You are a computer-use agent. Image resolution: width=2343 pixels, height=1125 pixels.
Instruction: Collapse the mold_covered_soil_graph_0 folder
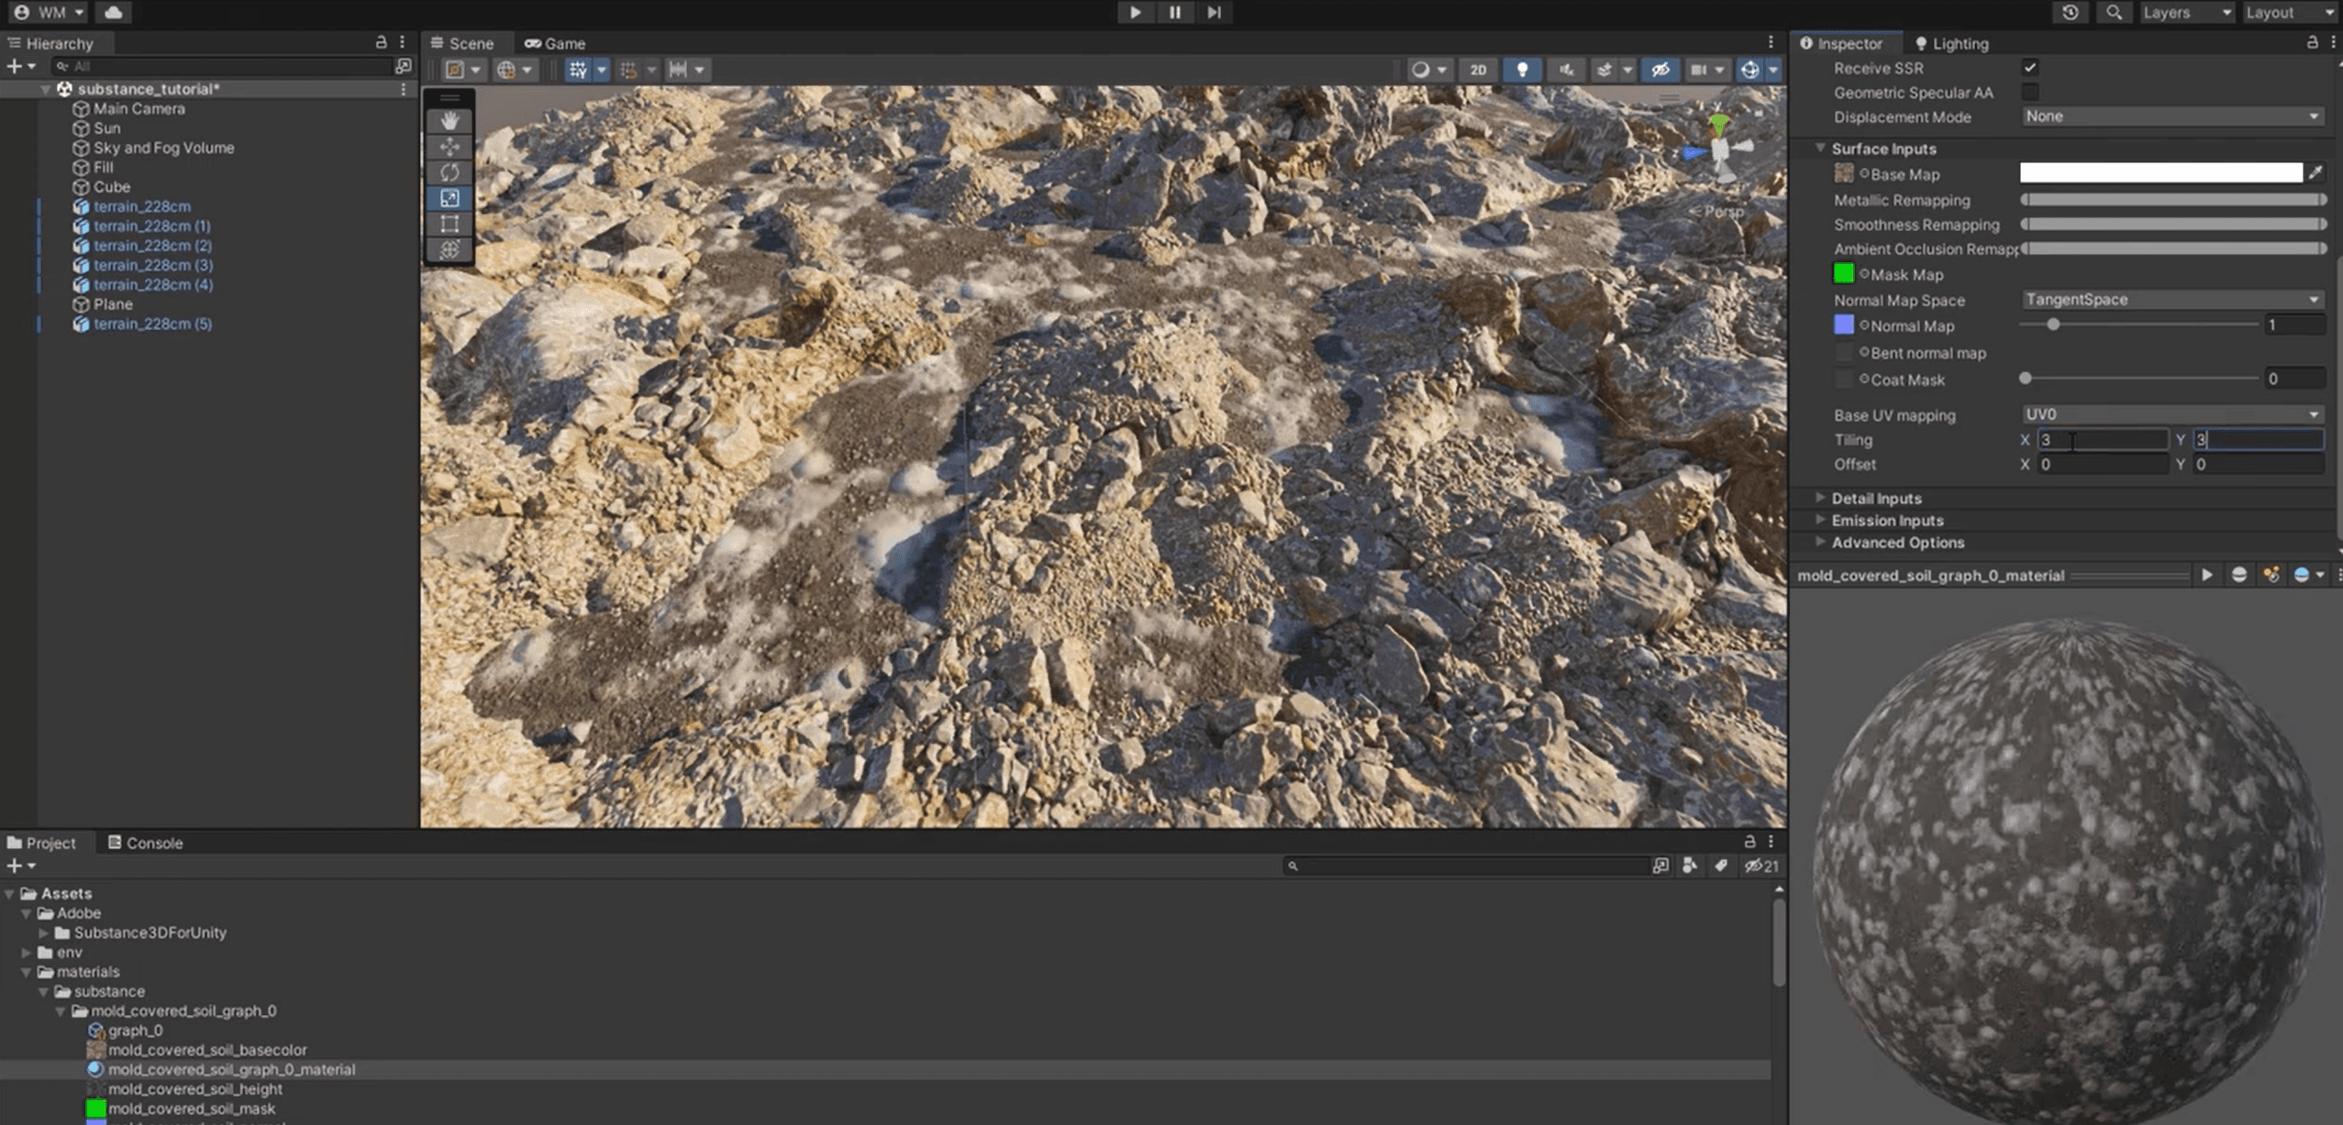click(61, 1010)
